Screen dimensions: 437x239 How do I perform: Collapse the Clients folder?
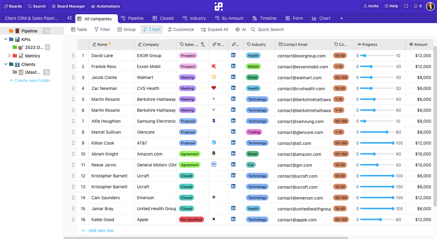click(x=5, y=64)
